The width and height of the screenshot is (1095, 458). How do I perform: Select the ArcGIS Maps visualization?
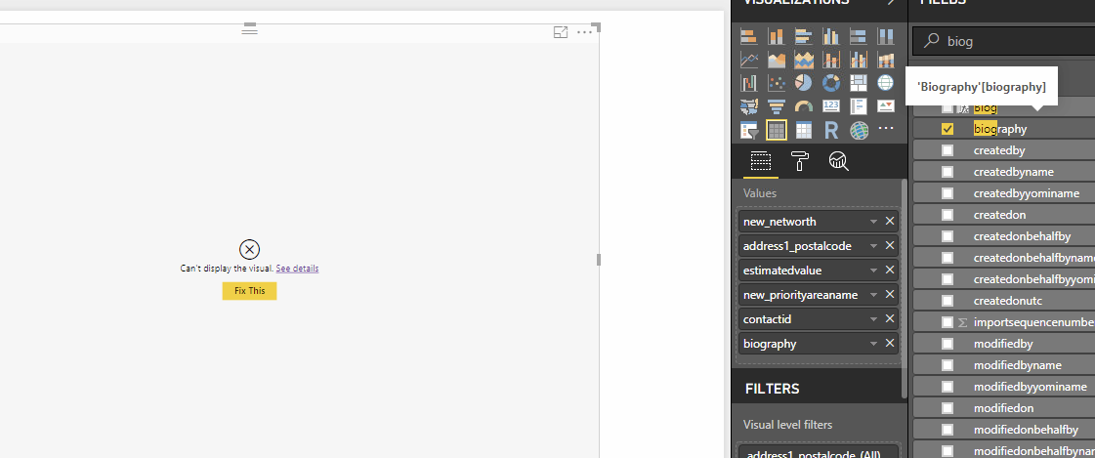pos(859,130)
